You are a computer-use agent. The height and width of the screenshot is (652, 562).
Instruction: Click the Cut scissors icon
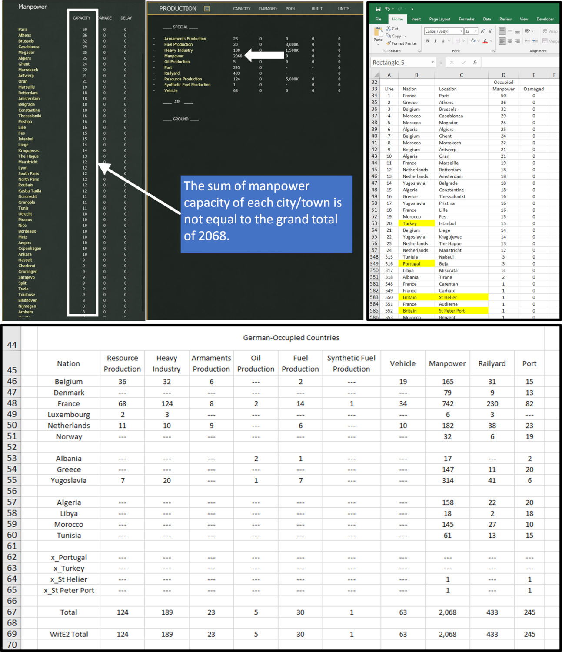pos(389,29)
